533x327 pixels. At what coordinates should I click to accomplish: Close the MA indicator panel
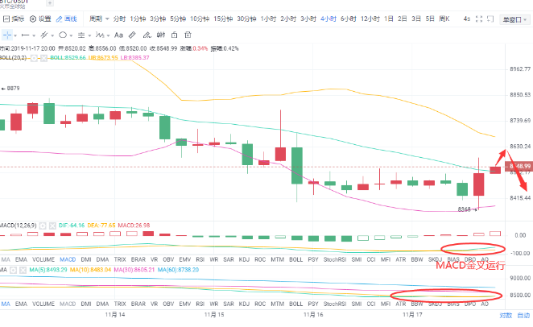click(x=23, y=271)
